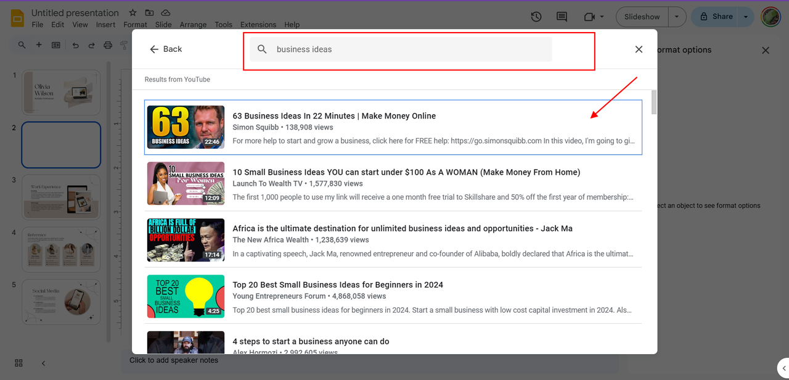Click Launch To Wealth TV channel text
789x380 pixels.
point(268,183)
